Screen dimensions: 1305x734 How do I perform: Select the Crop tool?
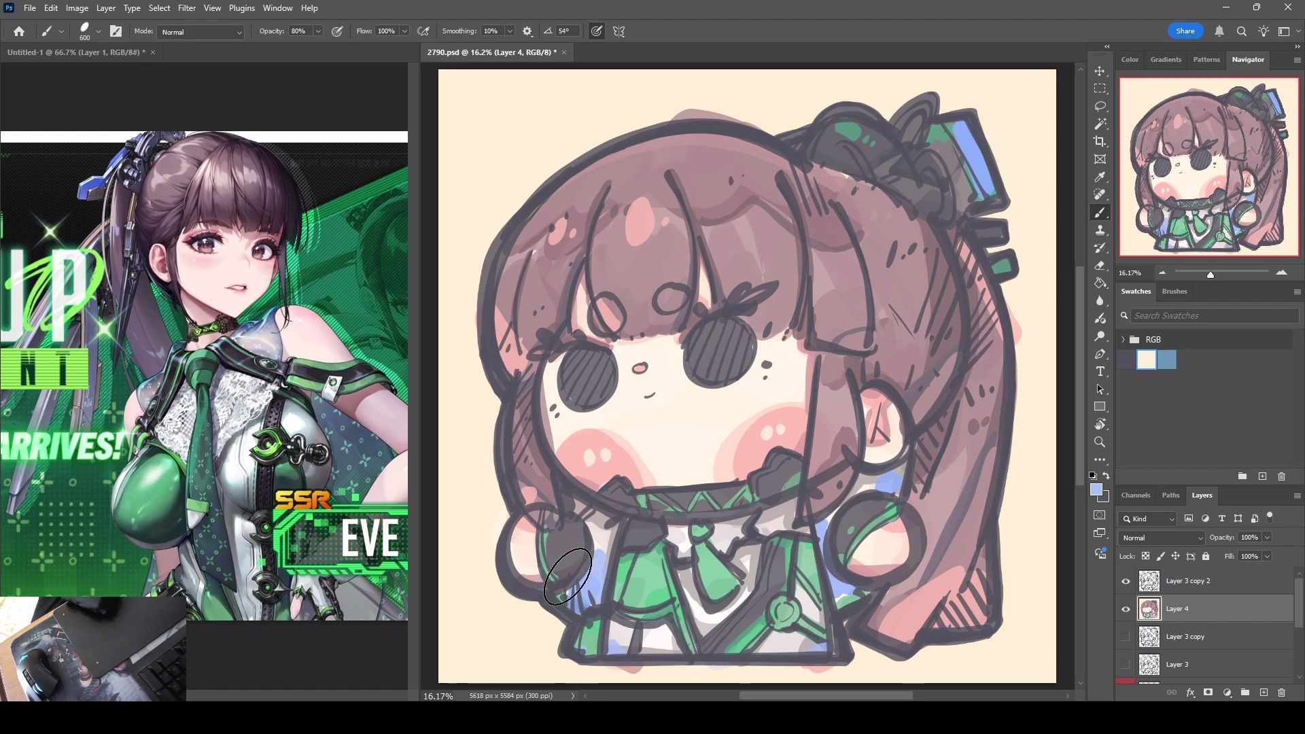click(x=1100, y=141)
